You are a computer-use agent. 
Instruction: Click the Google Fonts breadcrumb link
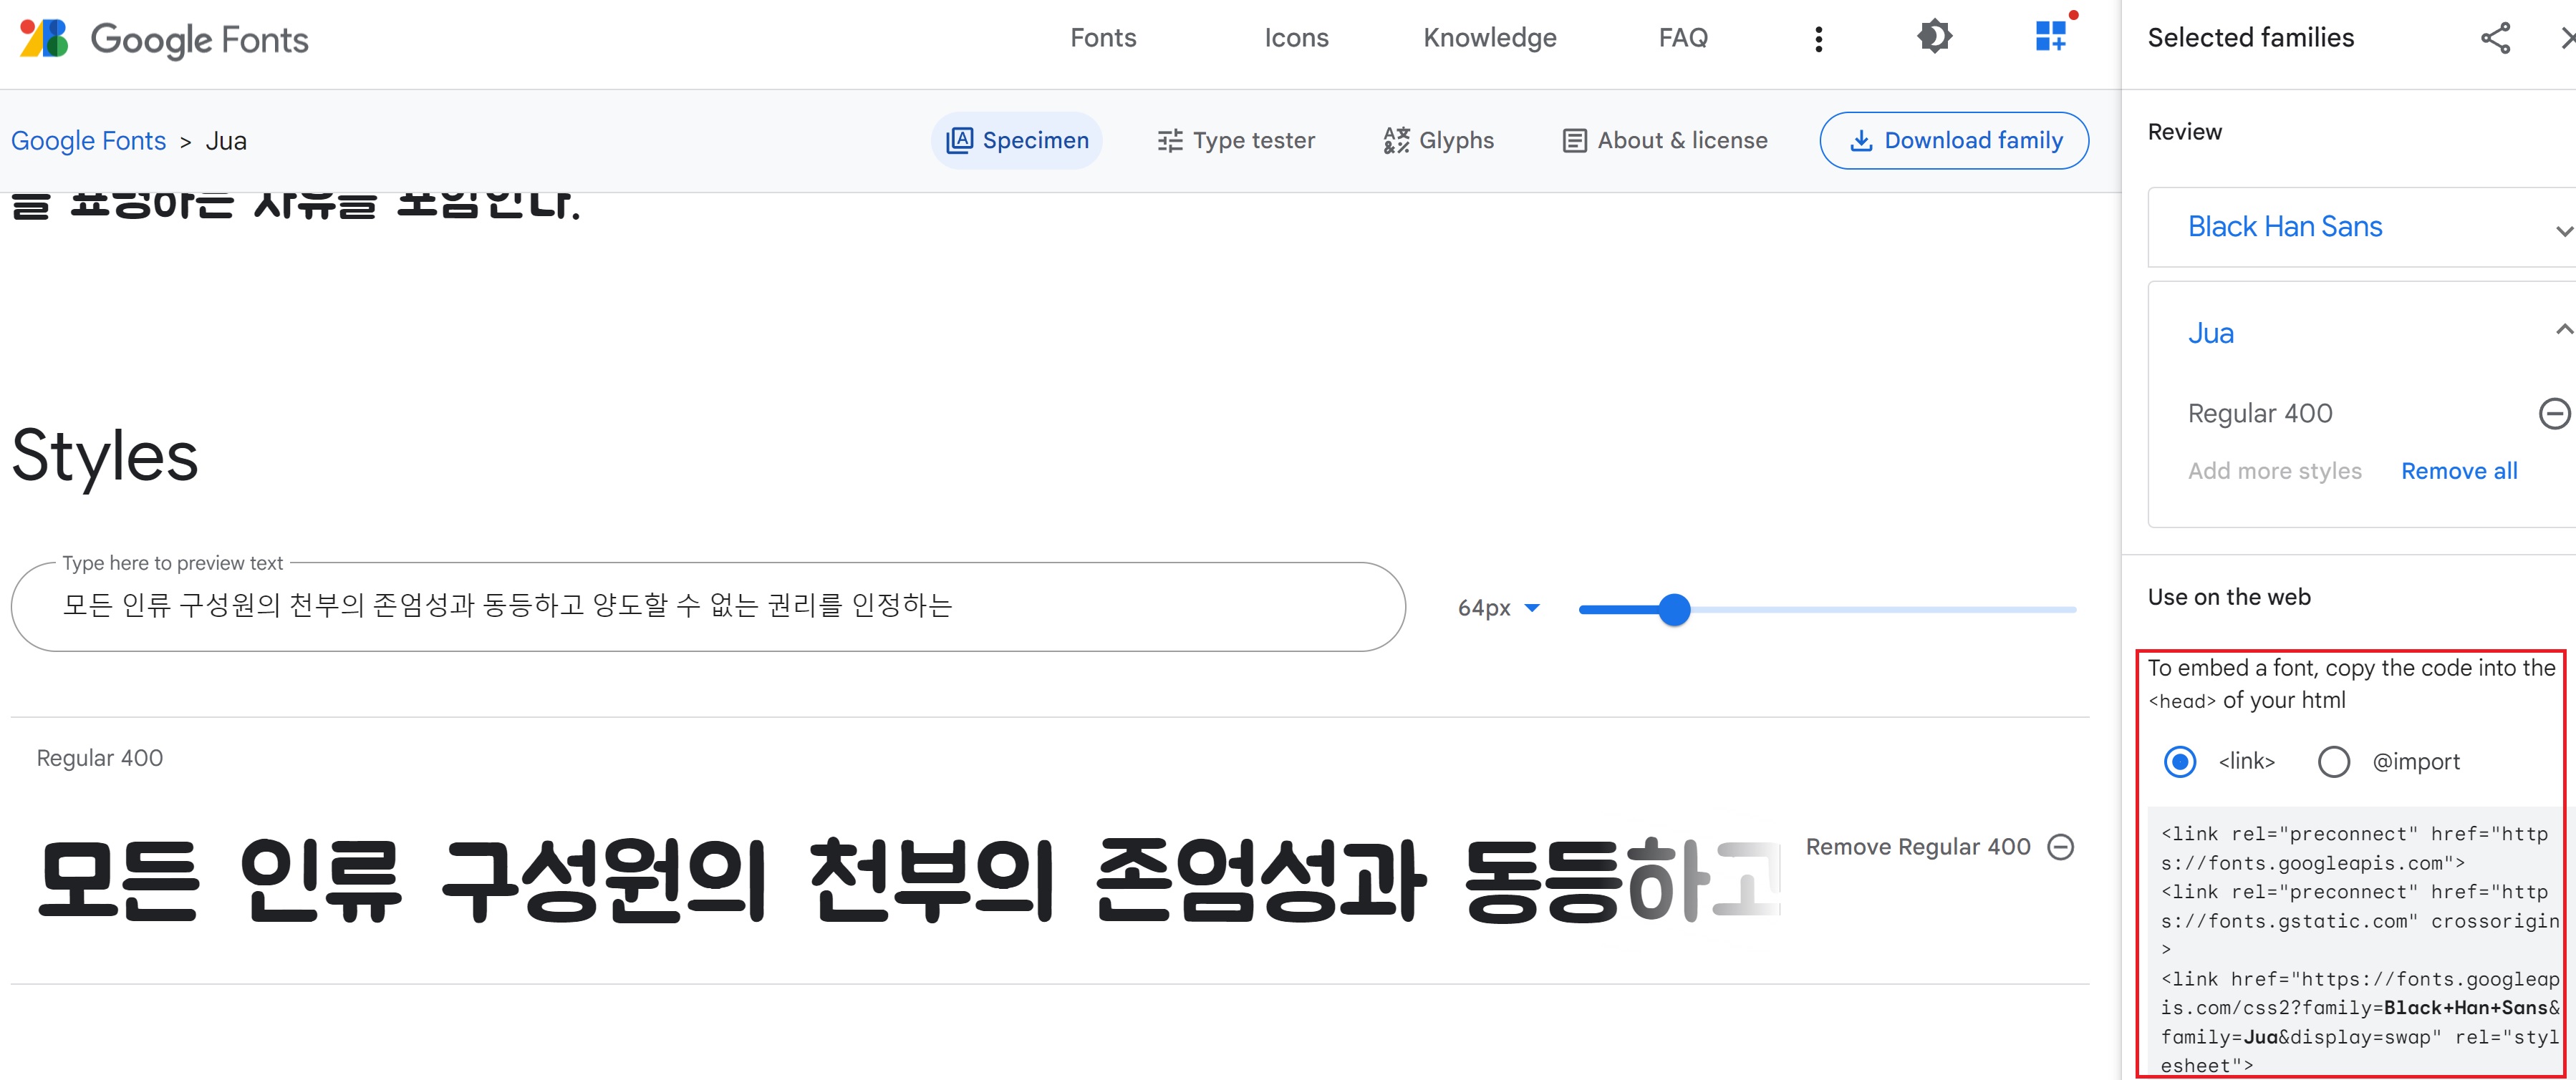(88, 141)
